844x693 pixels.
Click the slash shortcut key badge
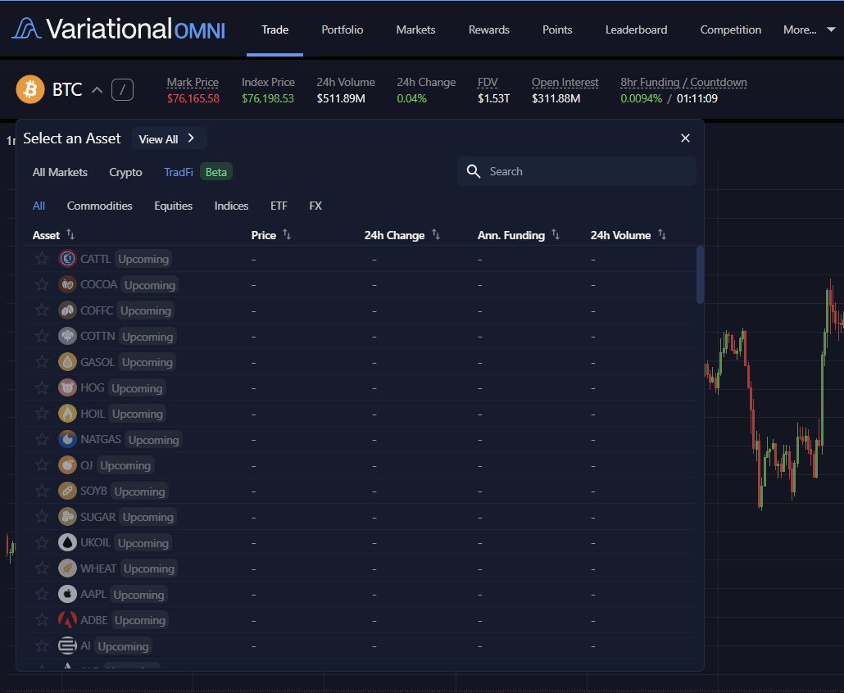coord(122,90)
